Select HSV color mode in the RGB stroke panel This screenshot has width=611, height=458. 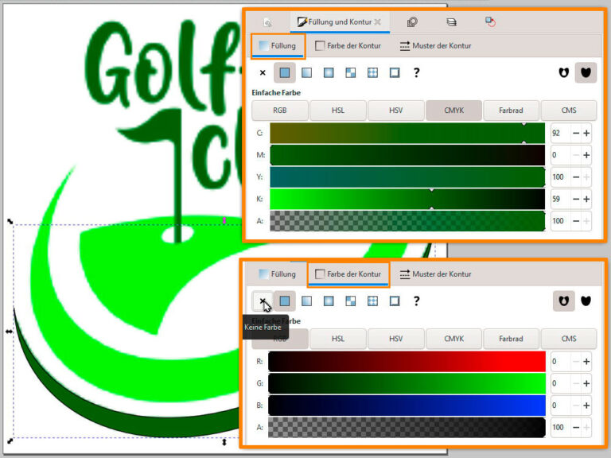pos(395,339)
